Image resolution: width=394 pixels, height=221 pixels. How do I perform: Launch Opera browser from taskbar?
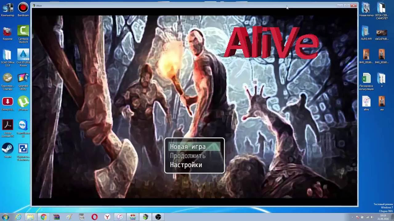(x=94, y=217)
